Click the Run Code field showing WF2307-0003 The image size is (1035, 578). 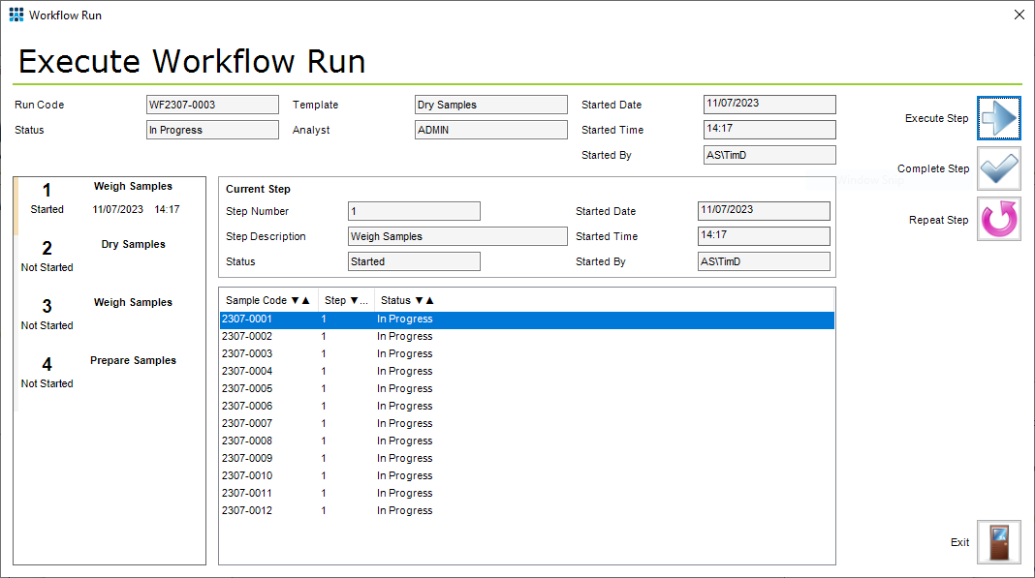[x=211, y=104]
